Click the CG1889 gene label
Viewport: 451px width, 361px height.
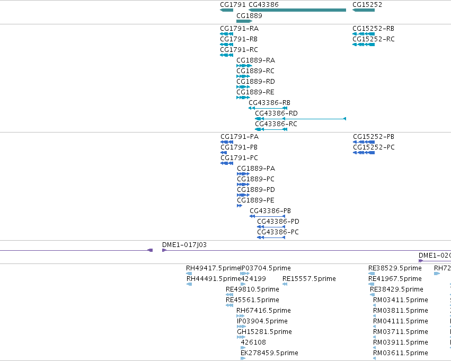click(x=250, y=16)
